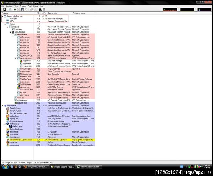This screenshot has width=213, height=176.
Task: Sort by the Process column header
Action: click(17, 13)
